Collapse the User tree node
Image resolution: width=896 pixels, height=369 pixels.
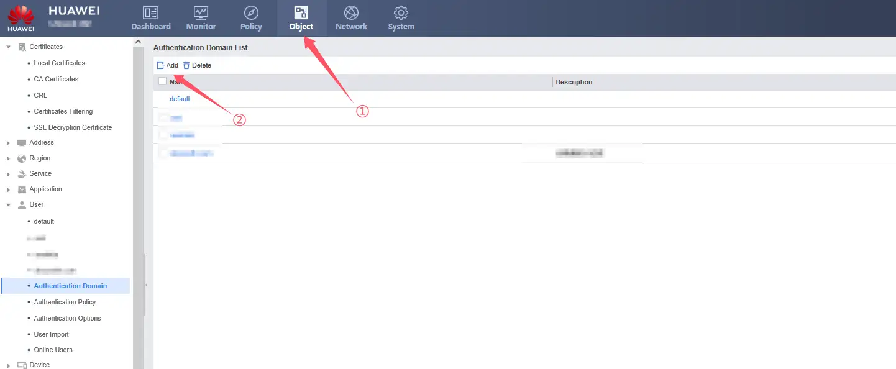pos(9,205)
